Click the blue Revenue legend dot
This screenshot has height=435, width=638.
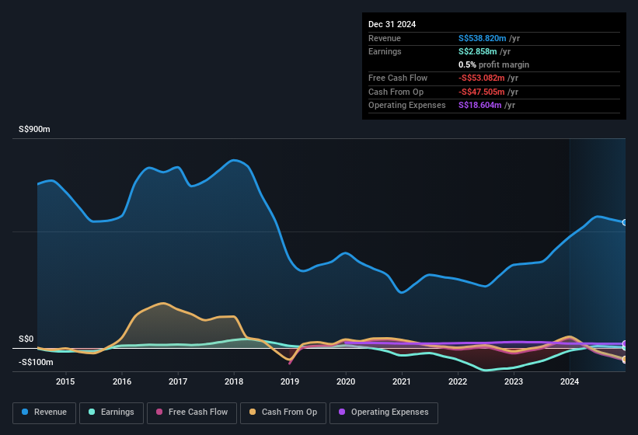coord(25,412)
